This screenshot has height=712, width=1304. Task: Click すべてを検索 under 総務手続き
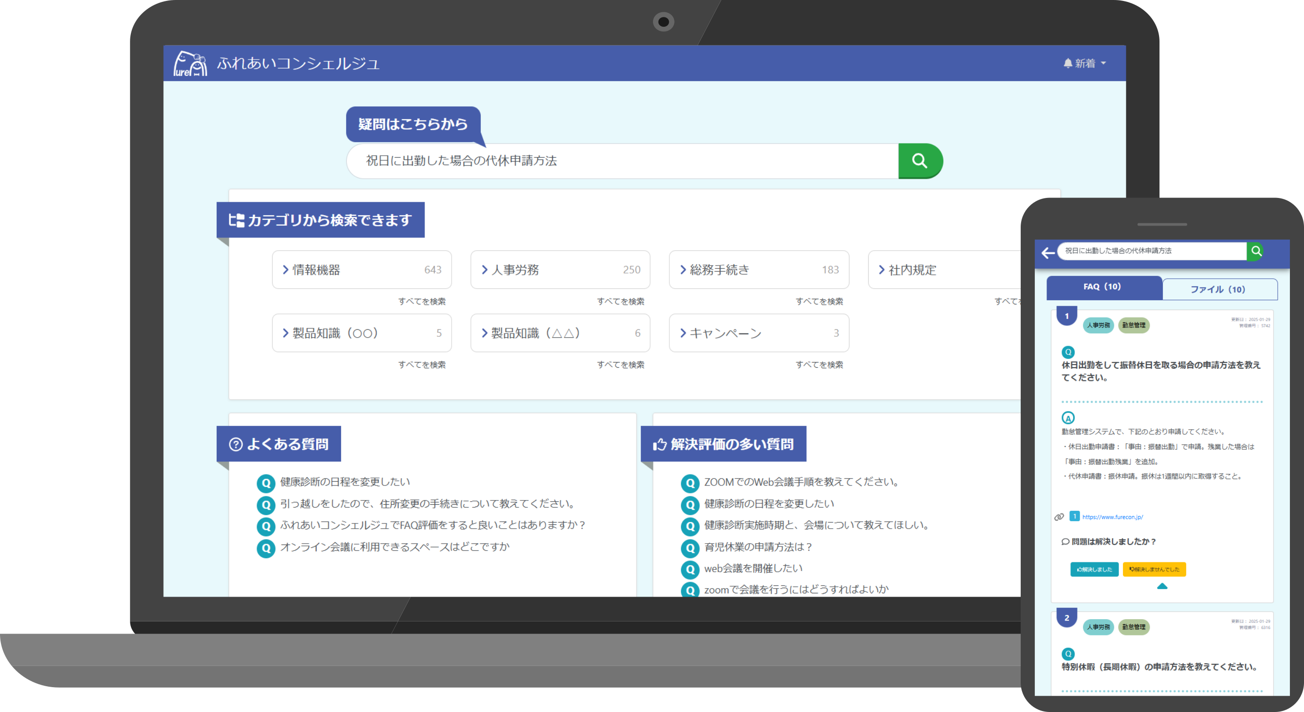[x=819, y=302]
